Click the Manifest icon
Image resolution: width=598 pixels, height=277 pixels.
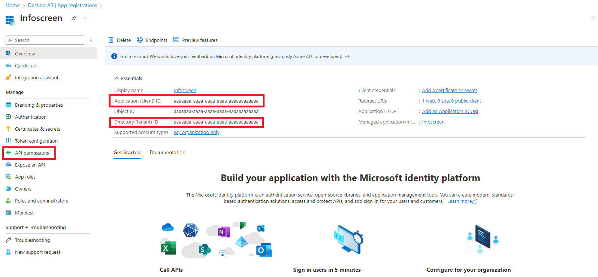(8, 213)
